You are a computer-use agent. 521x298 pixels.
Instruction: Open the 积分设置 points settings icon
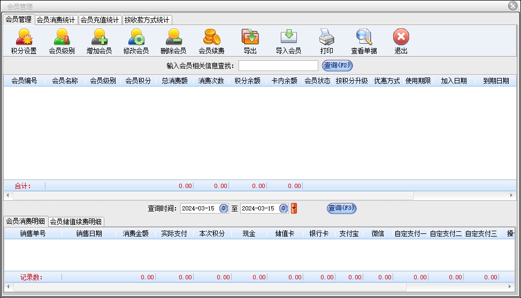coord(24,41)
